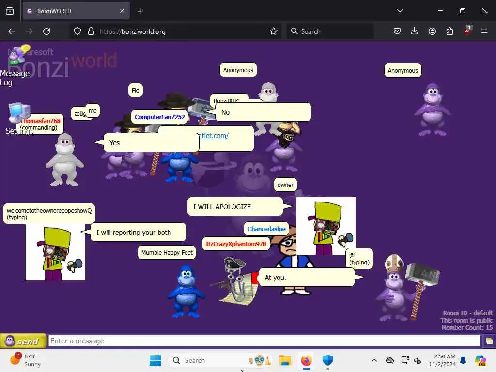Click the Firefox taskbar icon
The width and height of the screenshot is (496, 372).
(306, 360)
